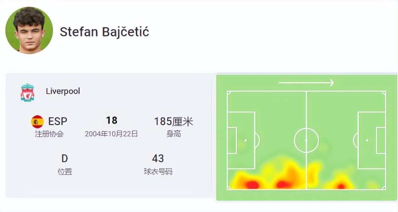Click the age value 18
This screenshot has height=212, width=398.
(112, 120)
